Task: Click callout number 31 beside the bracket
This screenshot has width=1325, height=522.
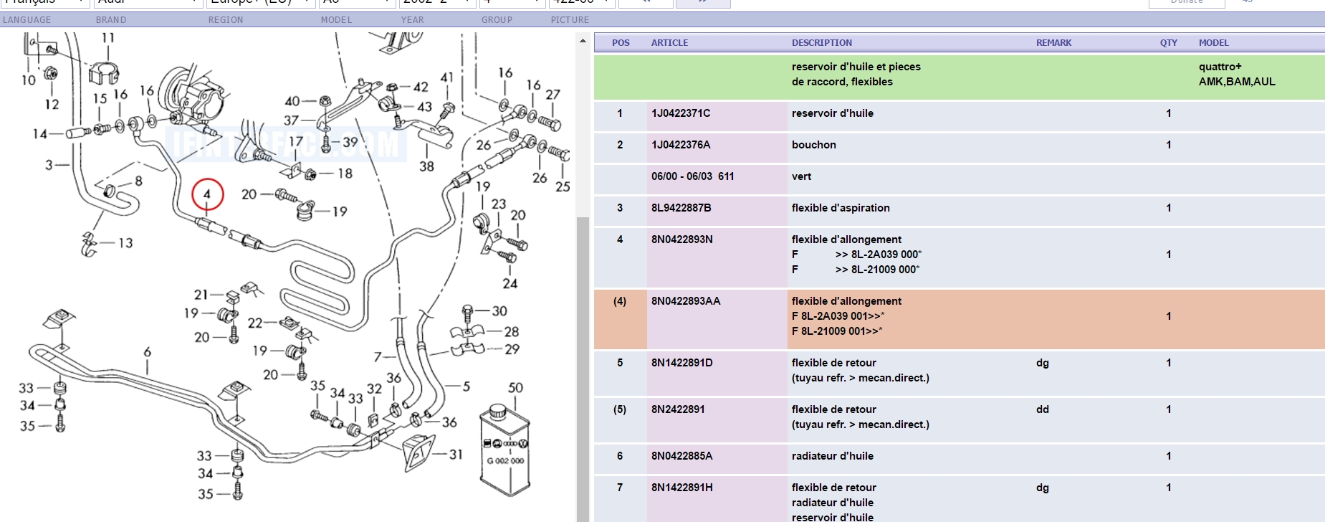Action: click(456, 455)
